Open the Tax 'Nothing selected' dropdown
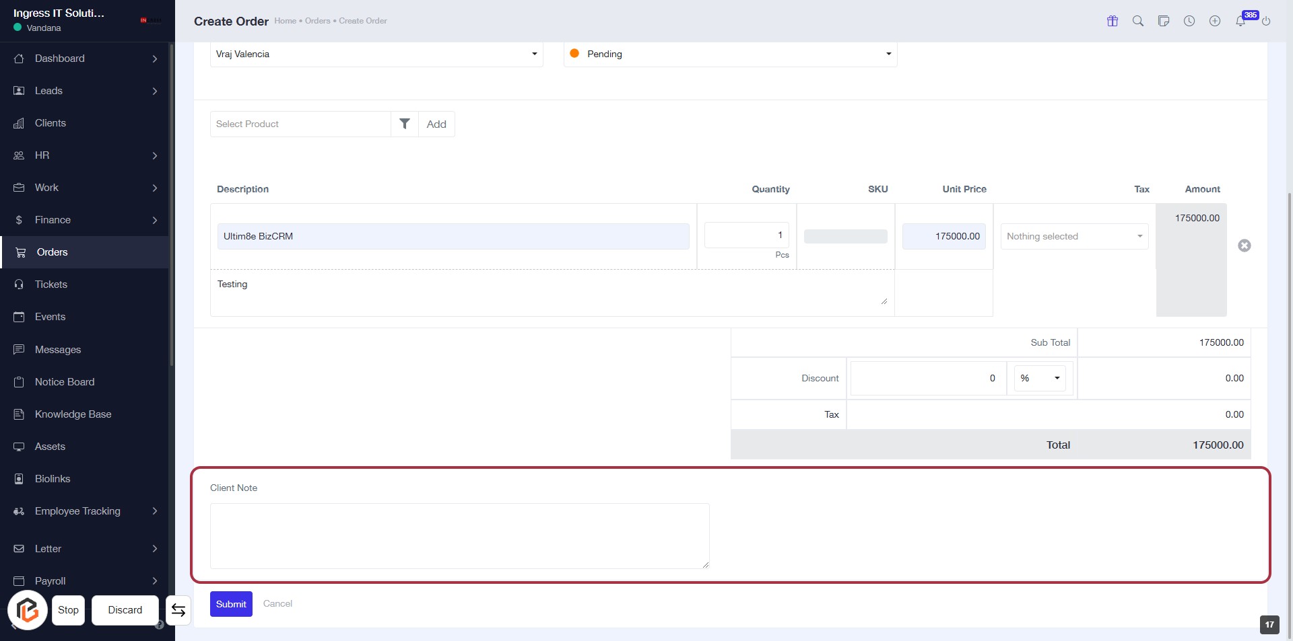 1073,236
